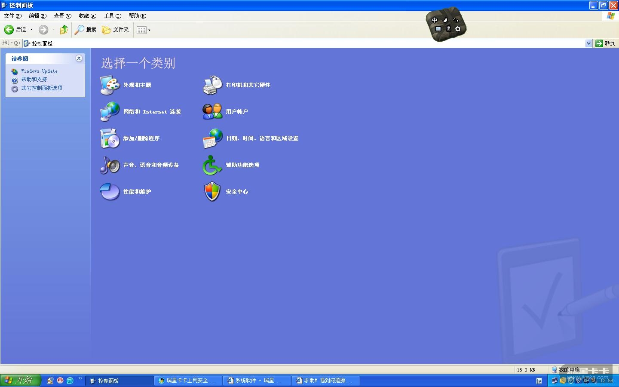Click the yellow tray icon
The width and height of the screenshot is (619, 387).
point(562,381)
